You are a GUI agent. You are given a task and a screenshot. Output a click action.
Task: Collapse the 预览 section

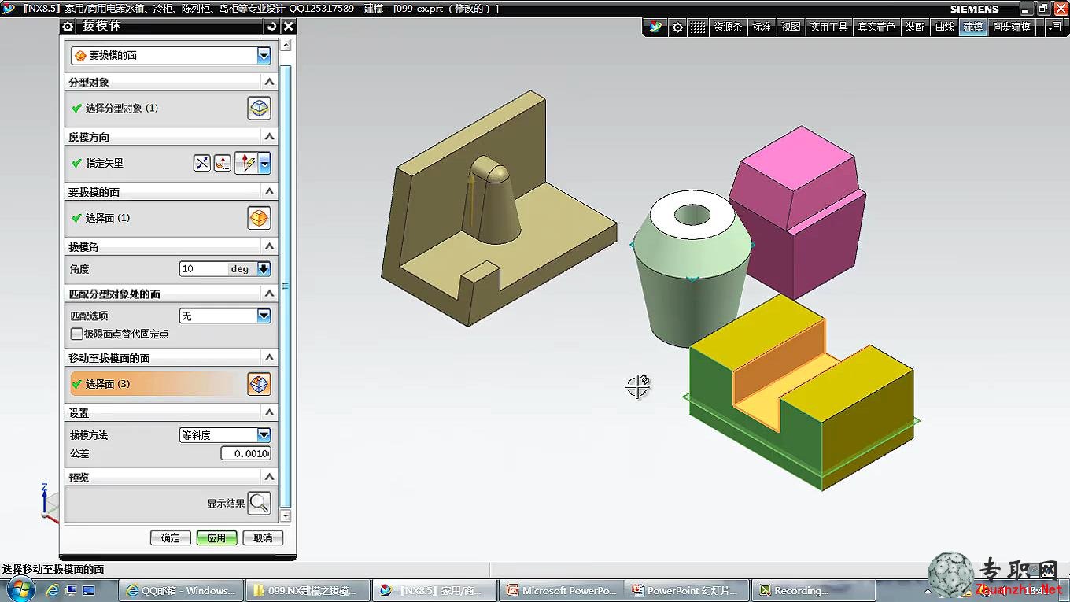[269, 477]
